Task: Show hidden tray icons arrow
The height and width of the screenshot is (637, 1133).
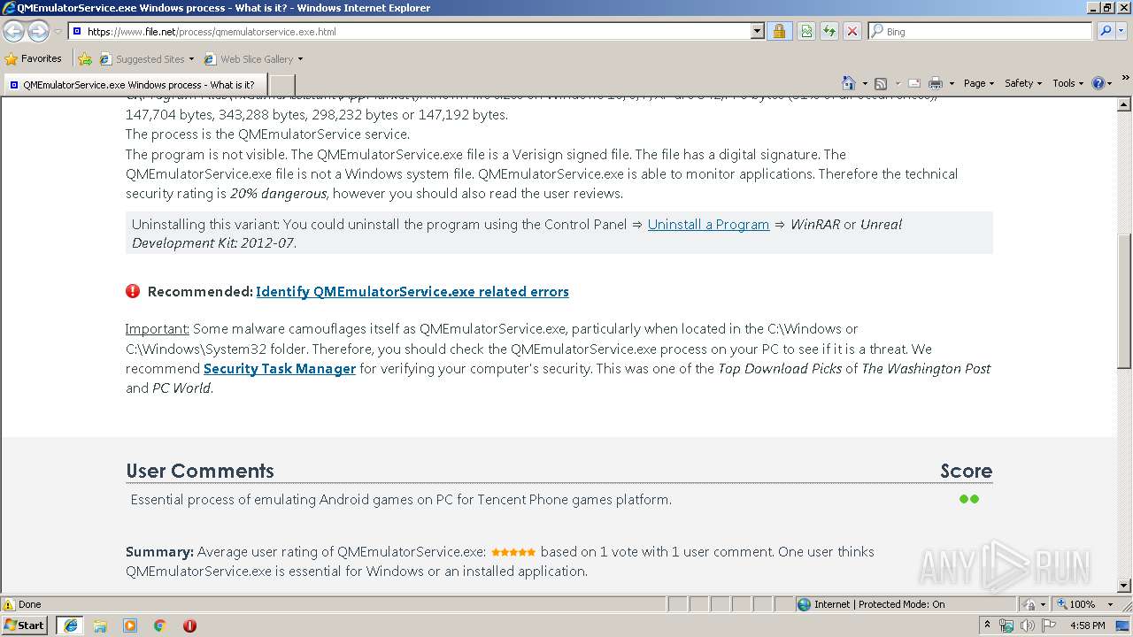Action: click(988, 625)
